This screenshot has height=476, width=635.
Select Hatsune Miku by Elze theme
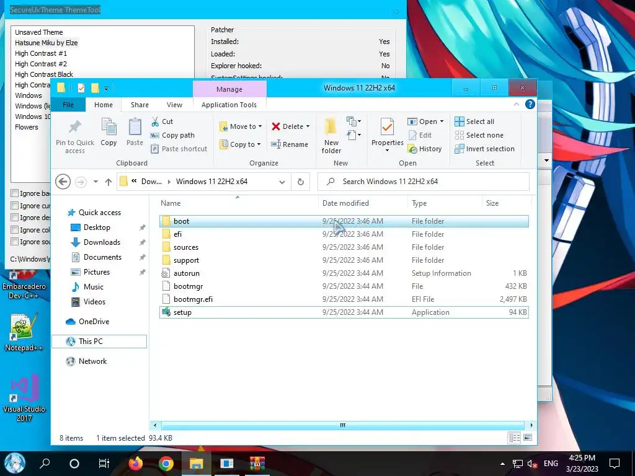46,43
